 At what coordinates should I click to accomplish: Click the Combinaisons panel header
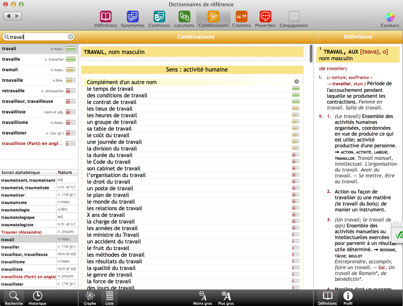[x=196, y=37]
